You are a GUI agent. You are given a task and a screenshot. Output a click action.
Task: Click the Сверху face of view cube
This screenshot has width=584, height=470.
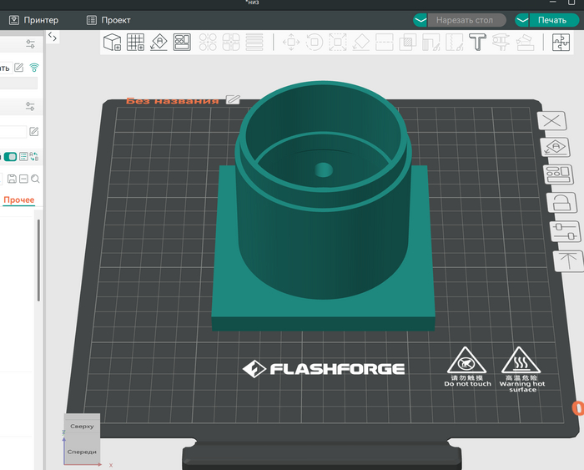(83, 426)
